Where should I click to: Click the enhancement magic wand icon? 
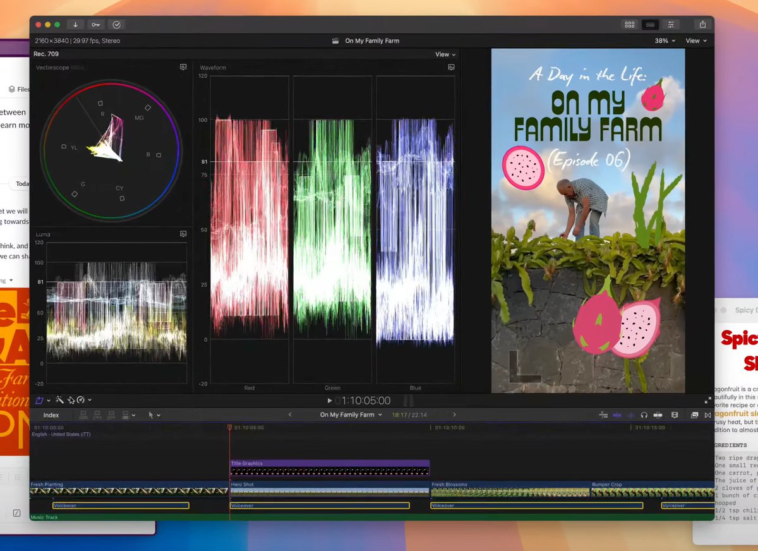pos(61,400)
